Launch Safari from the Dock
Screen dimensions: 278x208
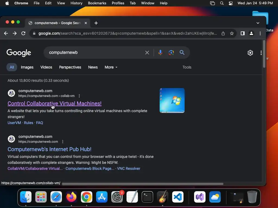coord(56,197)
